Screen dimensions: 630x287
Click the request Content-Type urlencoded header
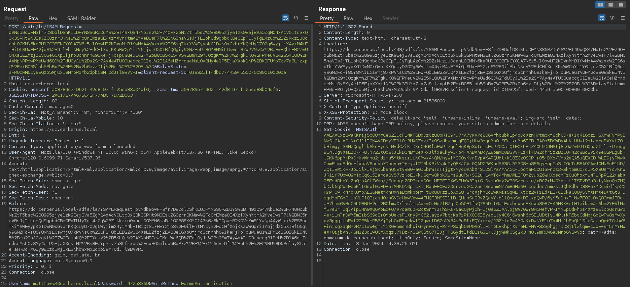(72, 147)
